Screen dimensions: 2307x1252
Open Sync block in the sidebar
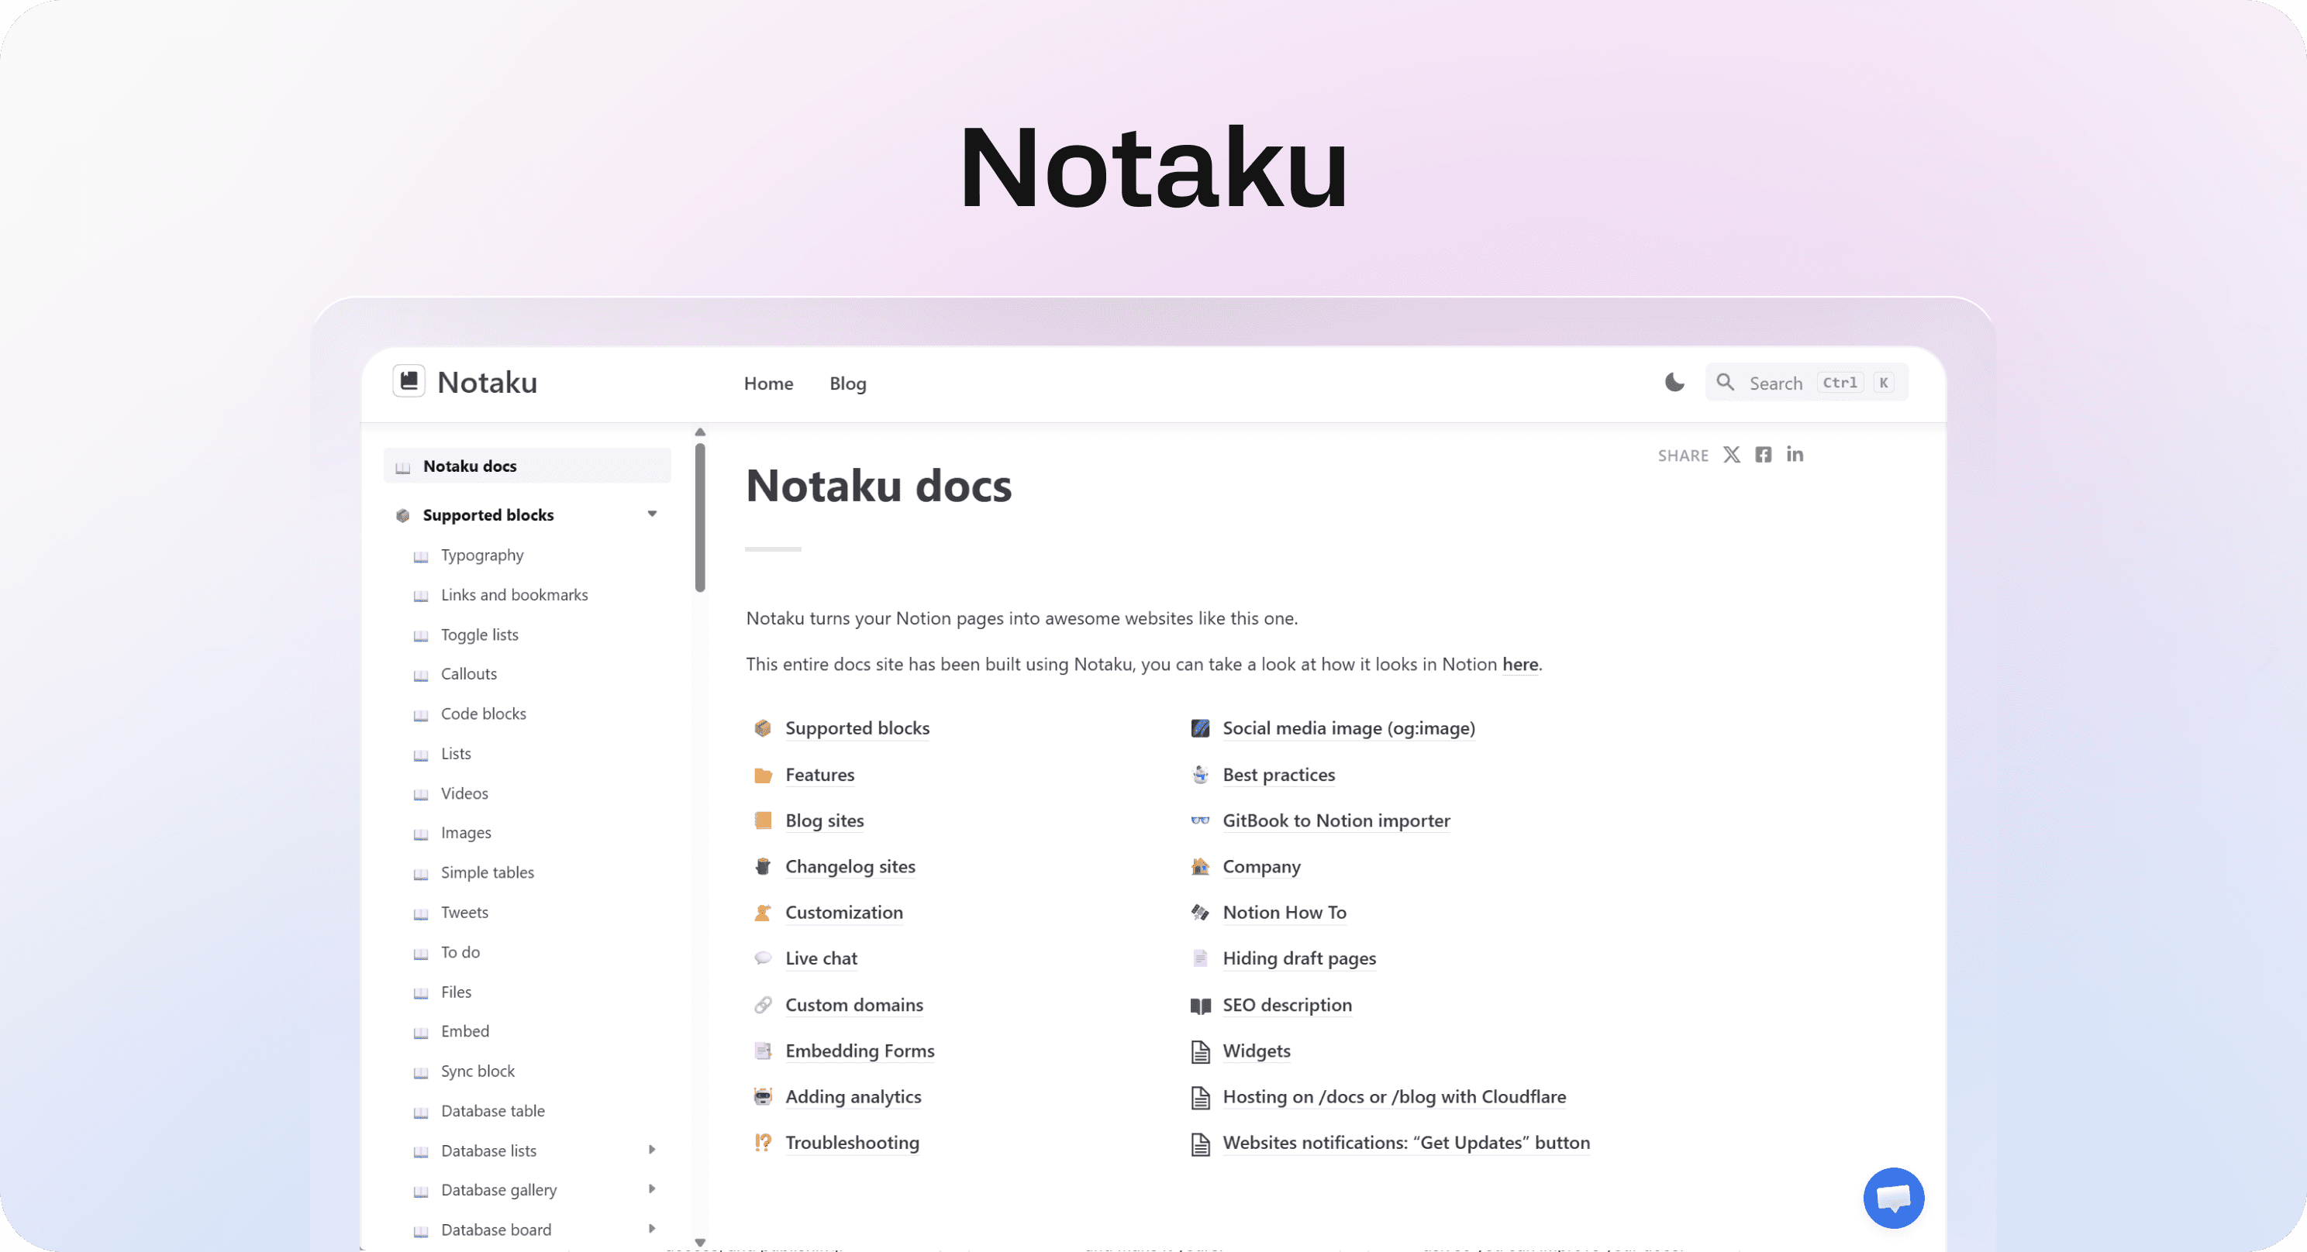pyautogui.click(x=478, y=1071)
